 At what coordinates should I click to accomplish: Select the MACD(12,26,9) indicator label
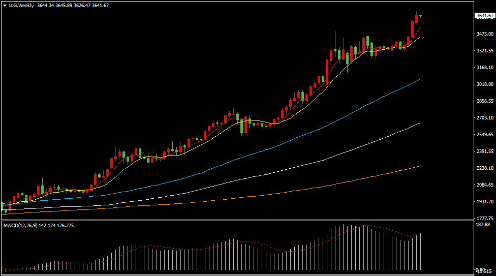20,225
